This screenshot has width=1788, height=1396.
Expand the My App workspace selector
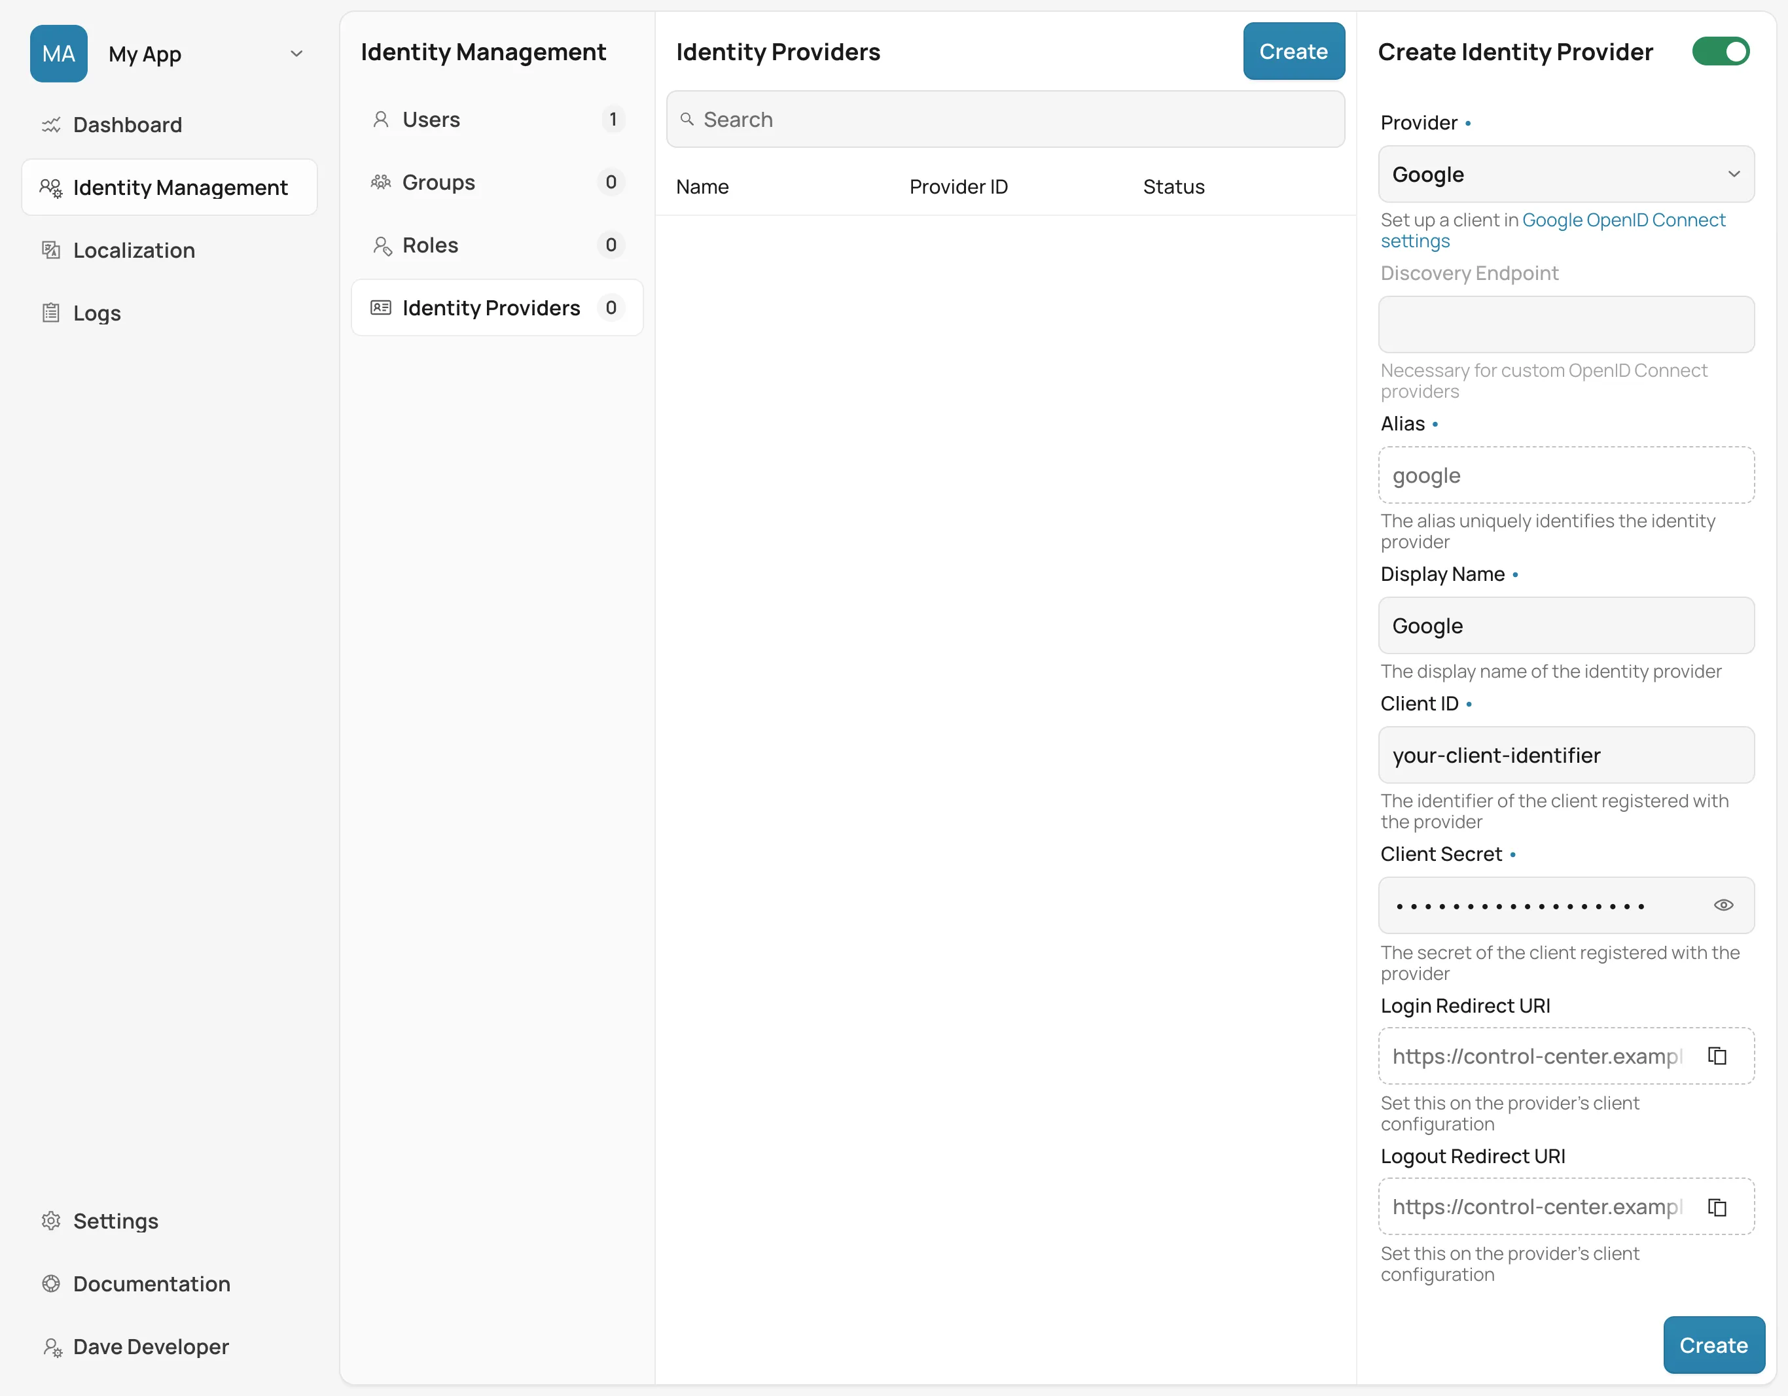pyautogui.click(x=296, y=54)
